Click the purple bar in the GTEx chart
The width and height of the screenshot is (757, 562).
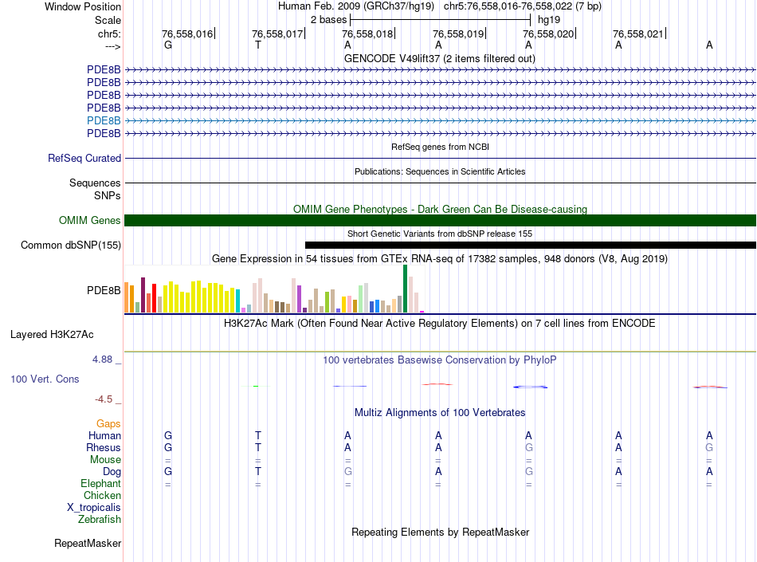(x=299, y=299)
